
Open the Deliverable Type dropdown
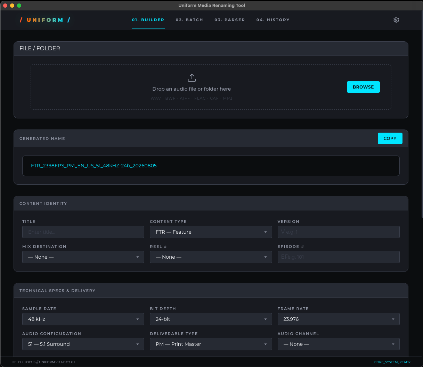(211, 344)
